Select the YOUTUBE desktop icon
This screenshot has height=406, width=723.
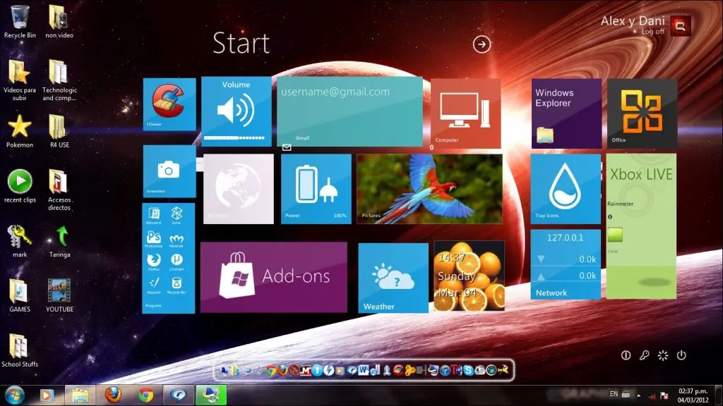point(59,295)
